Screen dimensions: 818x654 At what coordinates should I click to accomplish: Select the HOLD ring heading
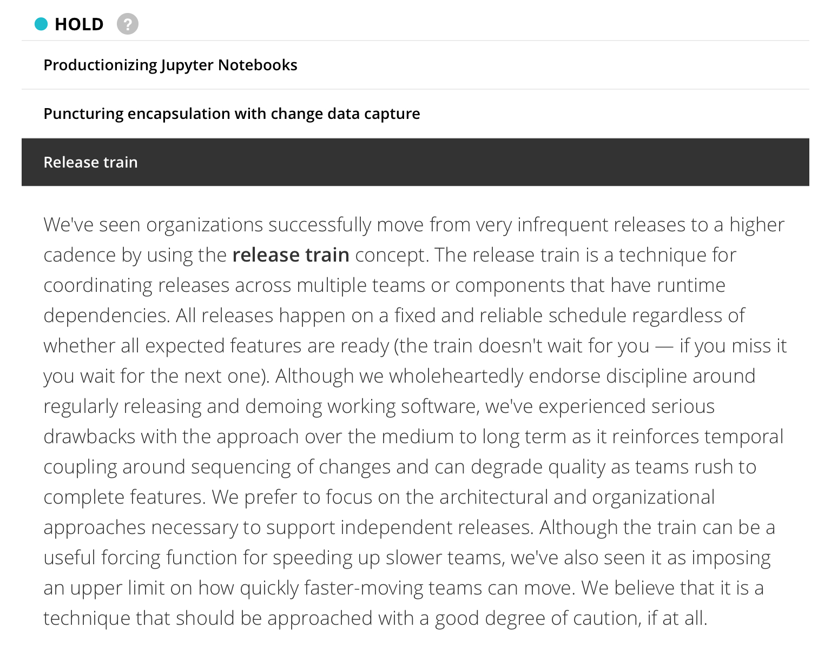[x=79, y=24]
